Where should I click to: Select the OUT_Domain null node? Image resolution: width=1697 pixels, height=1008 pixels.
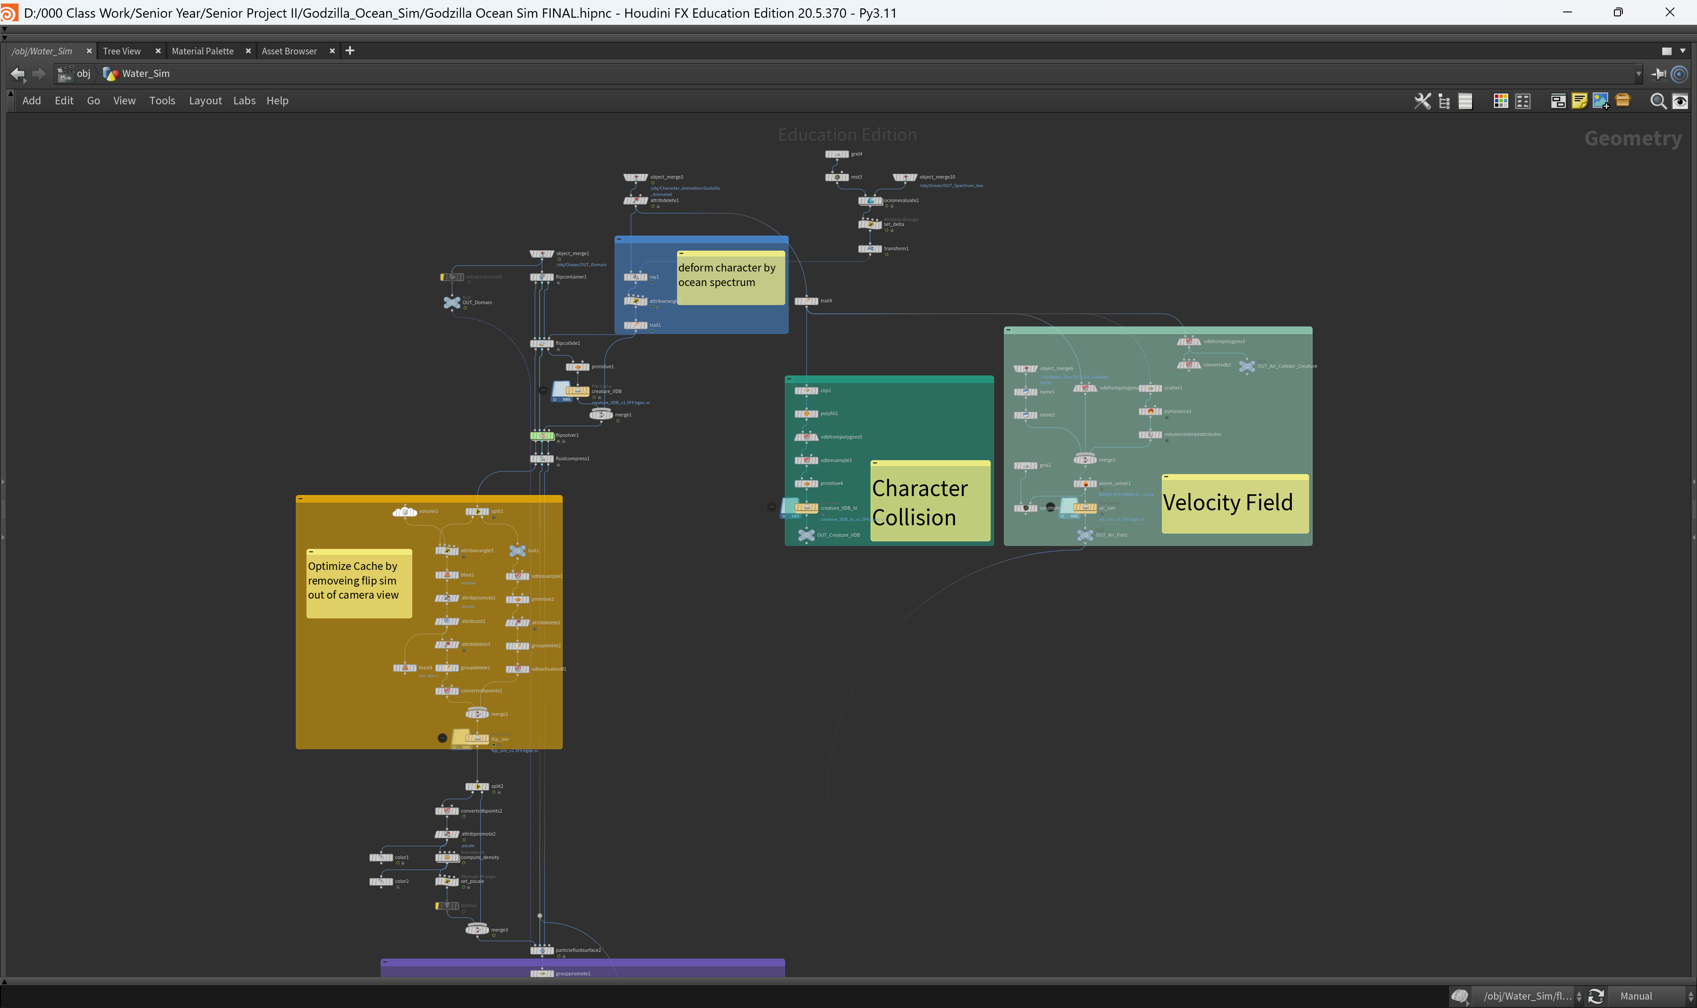[452, 302]
